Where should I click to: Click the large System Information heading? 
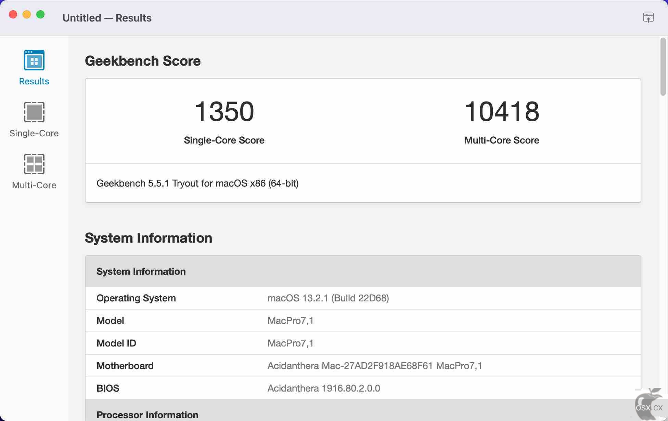(x=149, y=238)
